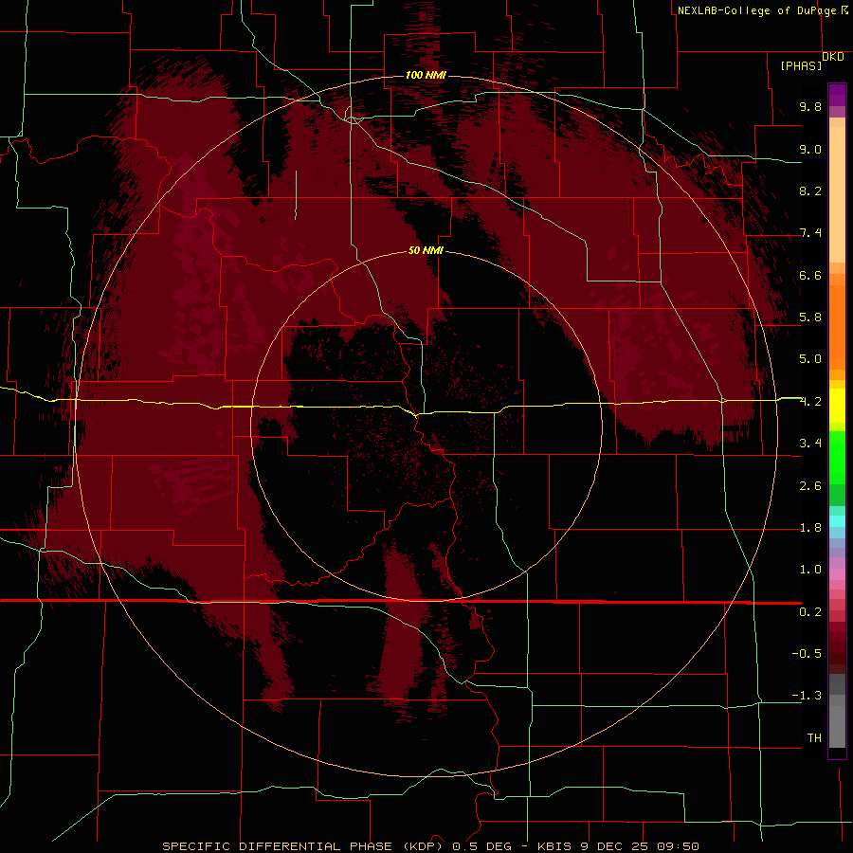Viewport: 853px width, 853px height.
Task: Pick the yellow segment of the color scale
Action: pyautogui.click(x=837, y=406)
